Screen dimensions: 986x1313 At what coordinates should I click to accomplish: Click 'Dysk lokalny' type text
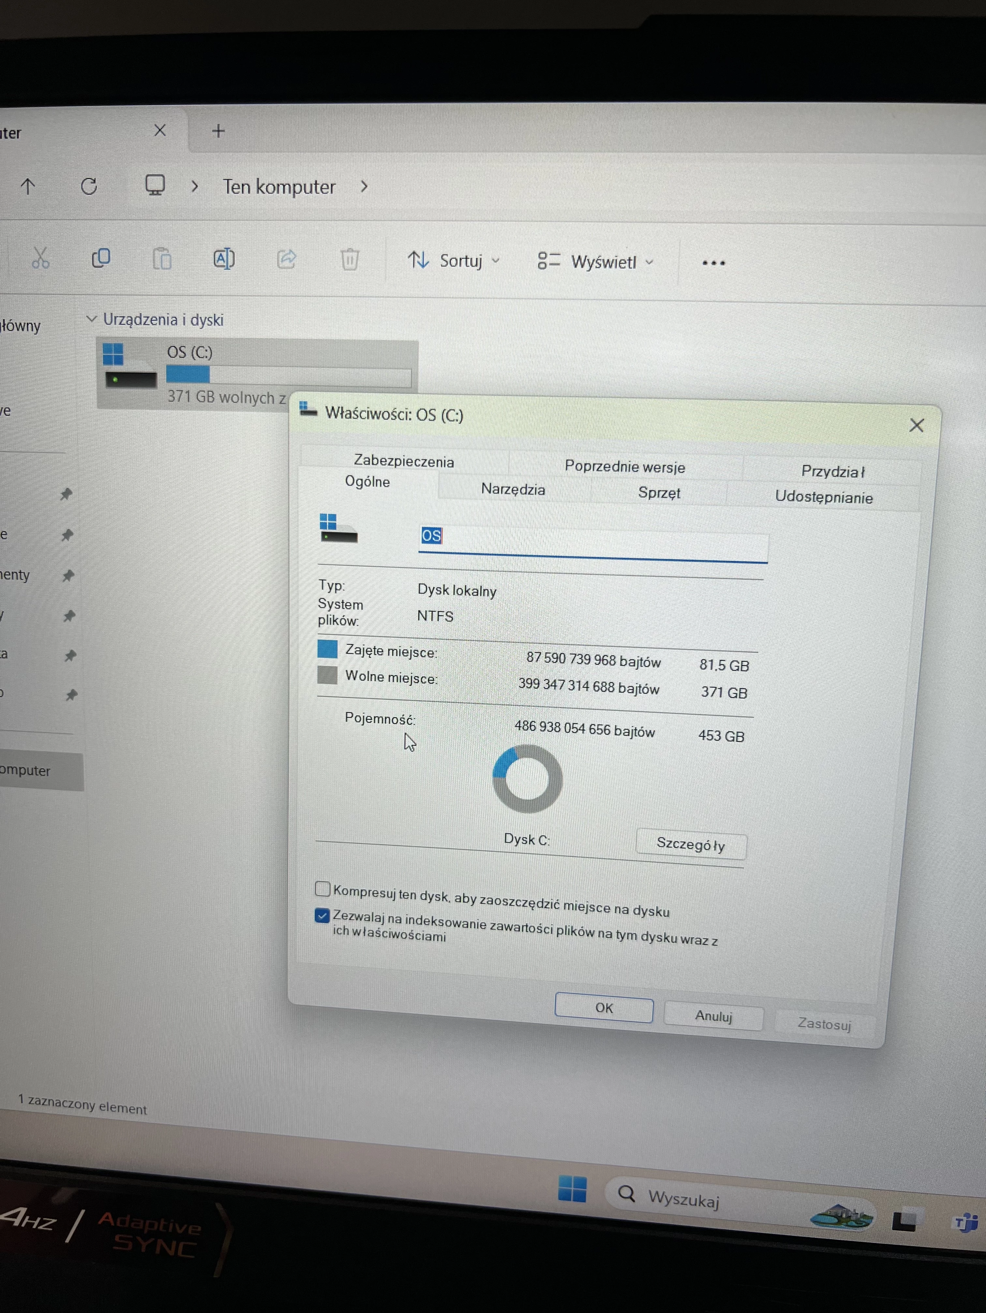click(x=457, y=591)
